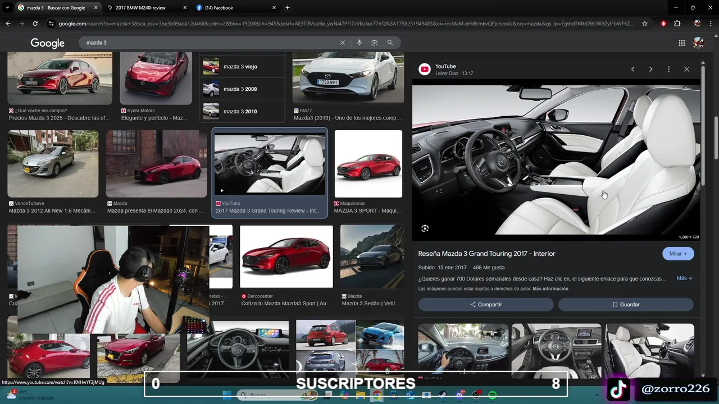Open the Más información link
Viewport: 719px width, 404px height.
click(550, 289)
